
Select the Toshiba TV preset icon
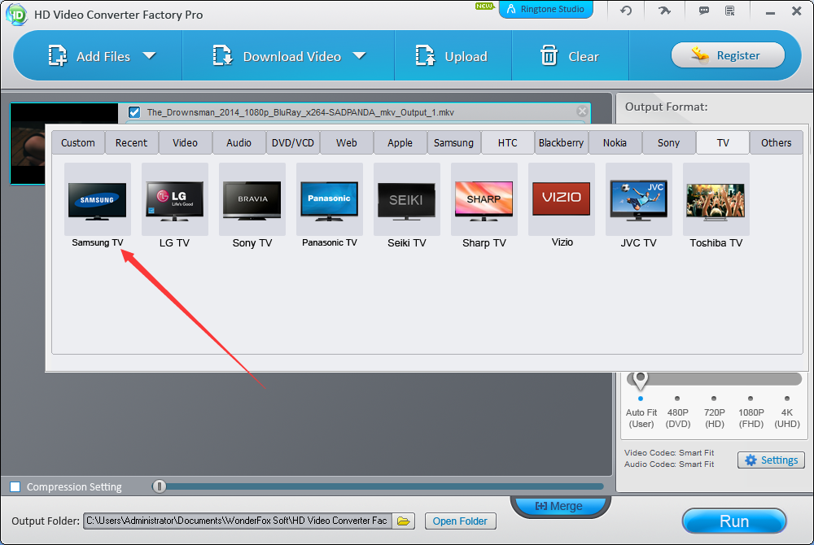point(716,200)
